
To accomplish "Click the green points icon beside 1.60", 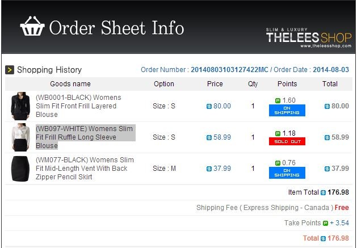I will pyautogui.click(x=278, y=100).
